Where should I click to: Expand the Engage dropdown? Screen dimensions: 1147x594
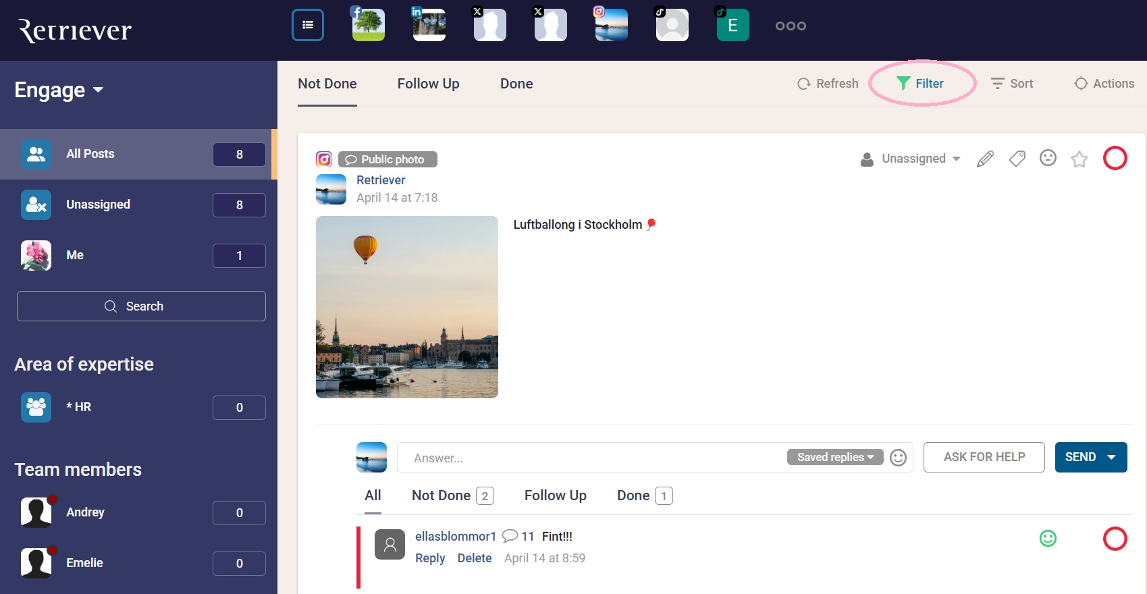[59, 90]
